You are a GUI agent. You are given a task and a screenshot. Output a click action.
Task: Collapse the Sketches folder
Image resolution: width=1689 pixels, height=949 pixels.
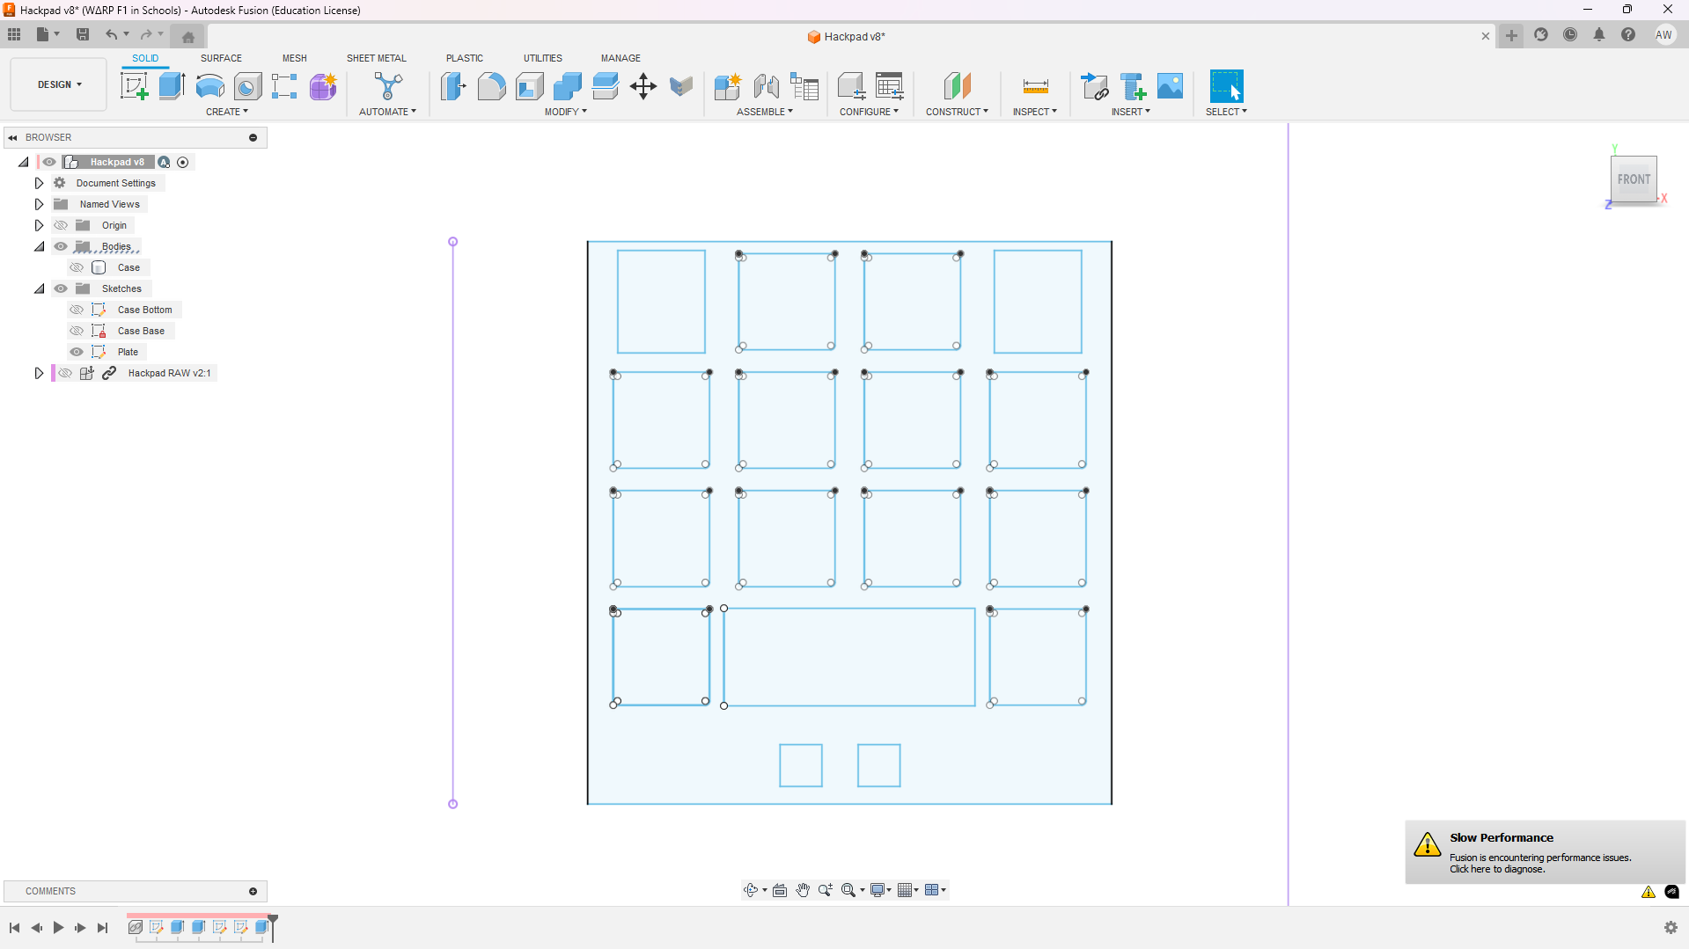click(39, 288)
